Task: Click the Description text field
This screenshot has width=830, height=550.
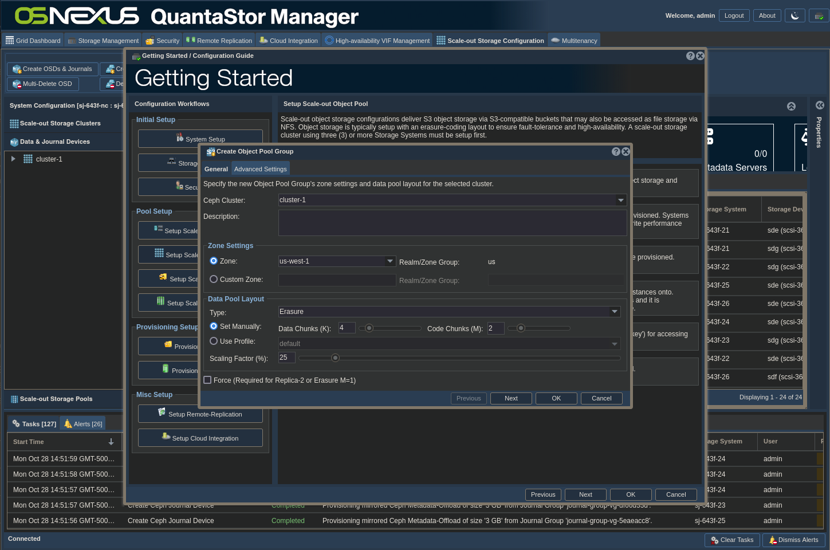Action: (452, 223)
